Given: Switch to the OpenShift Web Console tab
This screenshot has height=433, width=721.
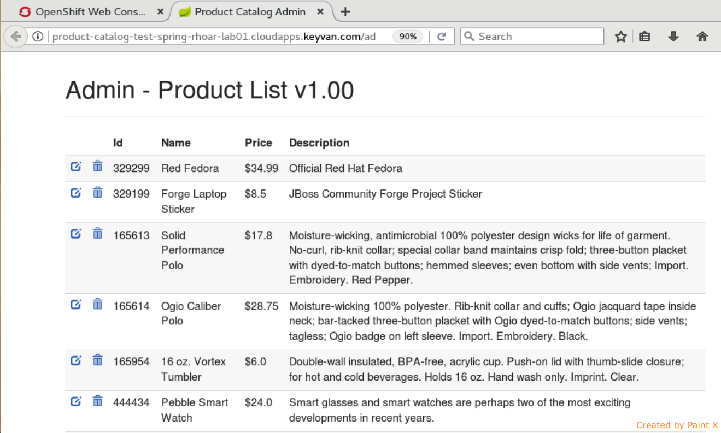Looking at the screenshot, I should [x=91, y=12].
